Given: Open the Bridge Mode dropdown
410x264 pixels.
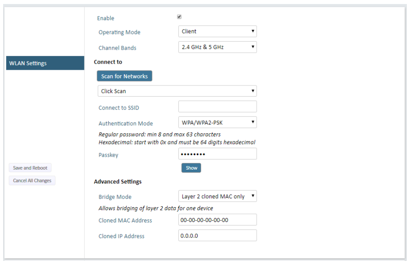Looking at the screenshot, I should click(x=217, y=196).
